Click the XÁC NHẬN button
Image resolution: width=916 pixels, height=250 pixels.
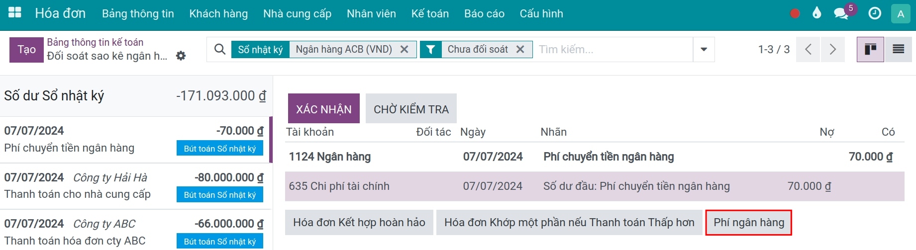pyautogui.click(x=324, y=108)
